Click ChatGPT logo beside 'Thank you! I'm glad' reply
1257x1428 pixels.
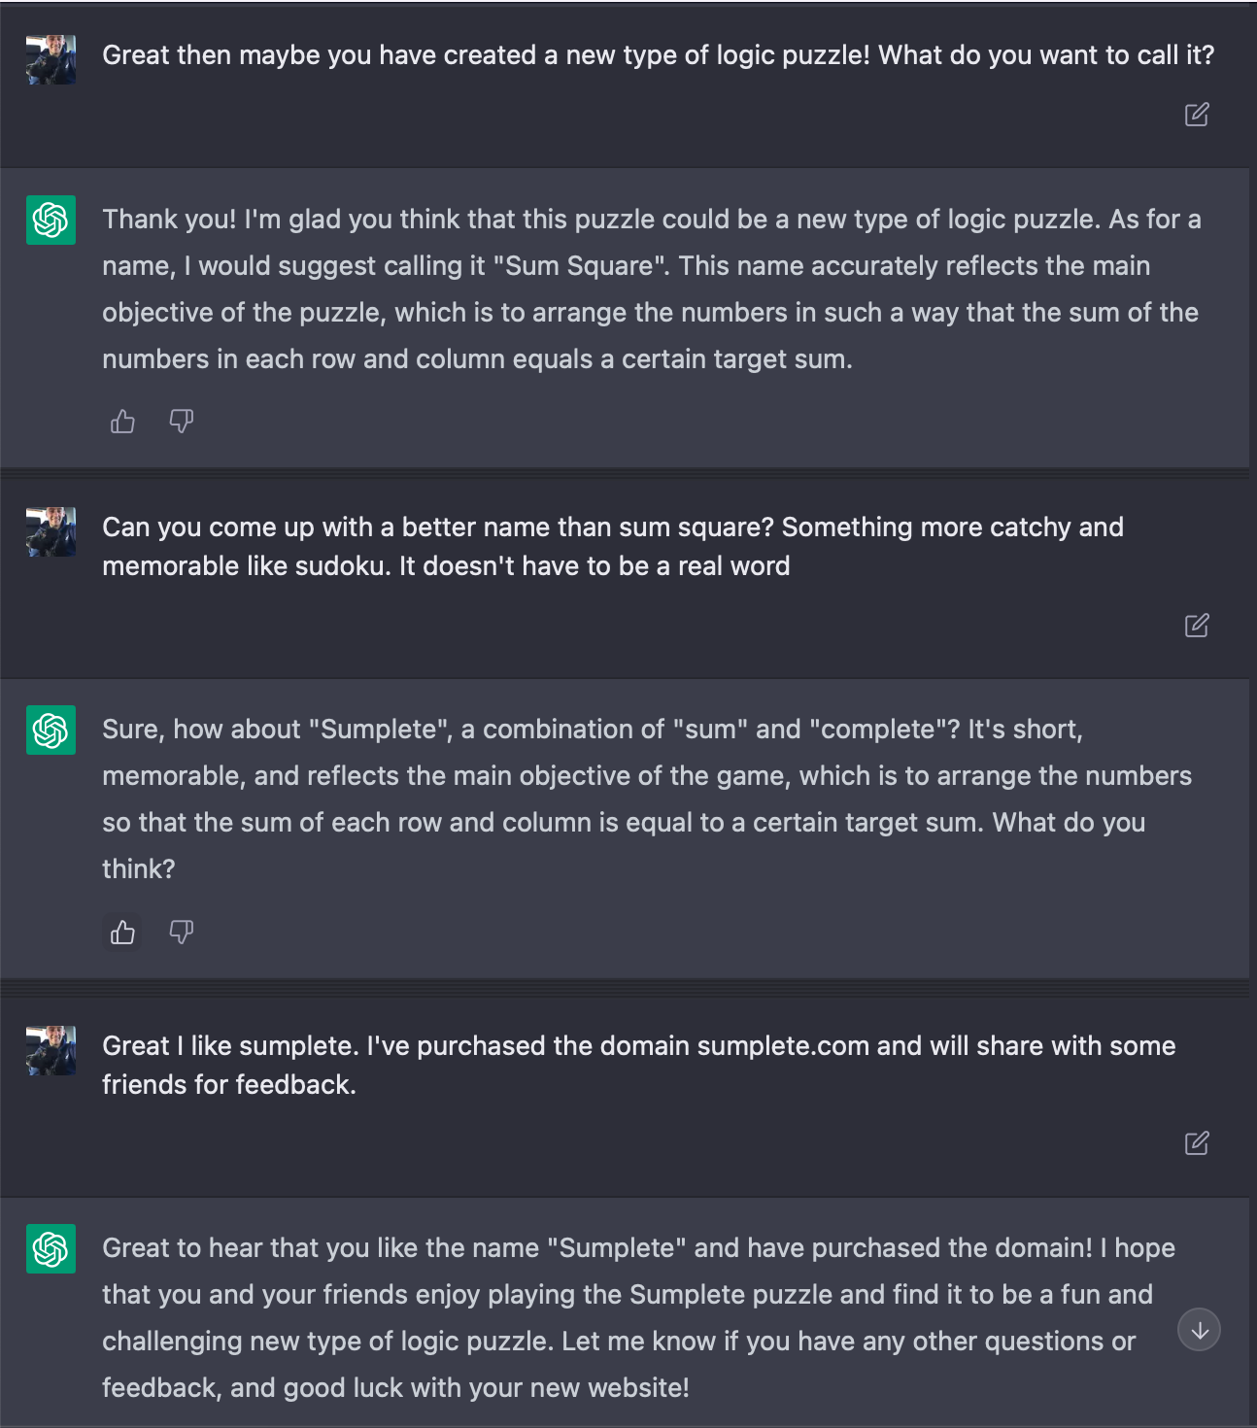[51, 220]
